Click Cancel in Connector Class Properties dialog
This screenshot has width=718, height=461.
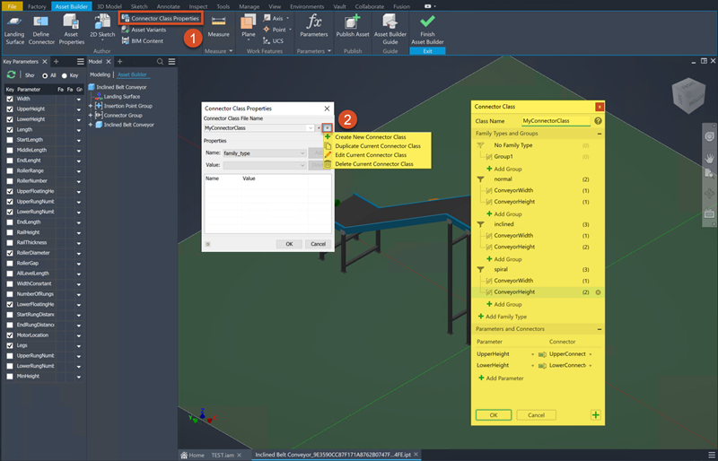pos(318,244)
